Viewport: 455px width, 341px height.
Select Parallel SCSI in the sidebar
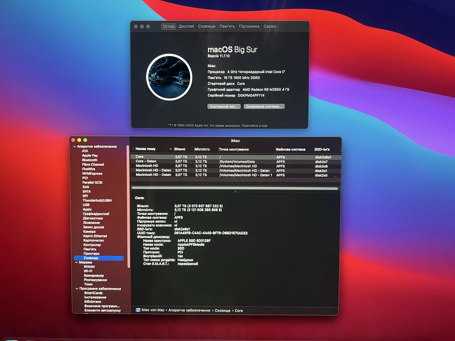(92, 182)
